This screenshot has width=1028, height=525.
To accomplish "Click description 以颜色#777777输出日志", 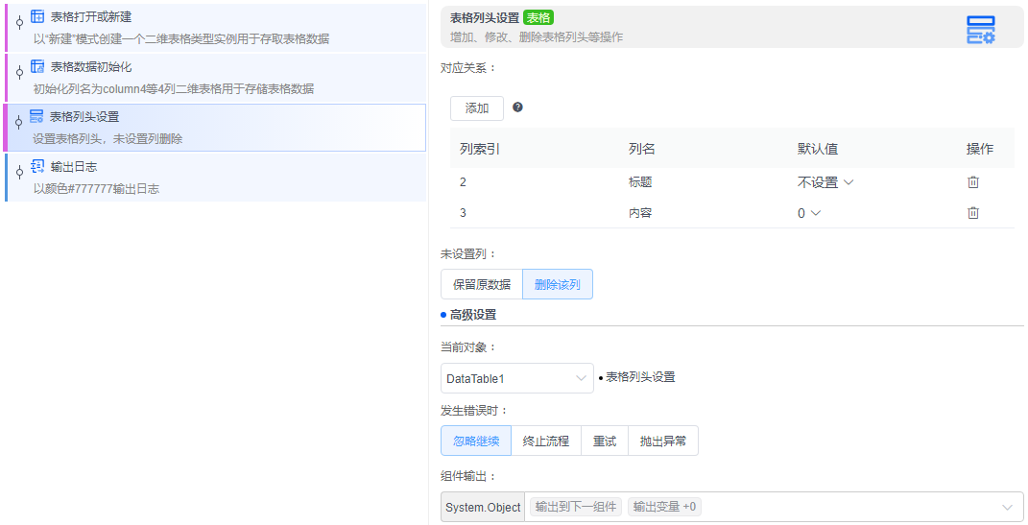I will (x=96, y=189).
